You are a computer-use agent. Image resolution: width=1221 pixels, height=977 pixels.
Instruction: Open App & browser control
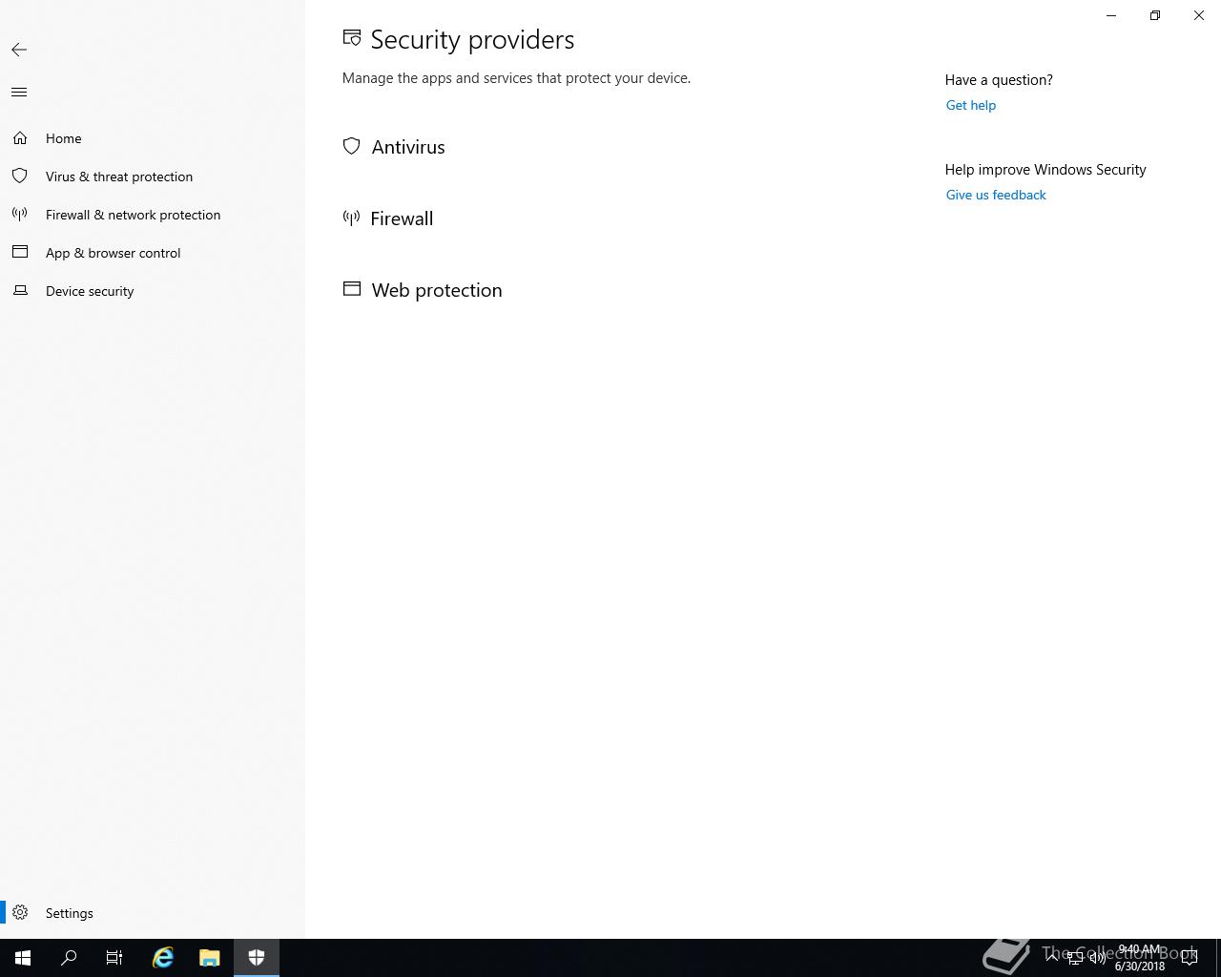tap(153, 253)
